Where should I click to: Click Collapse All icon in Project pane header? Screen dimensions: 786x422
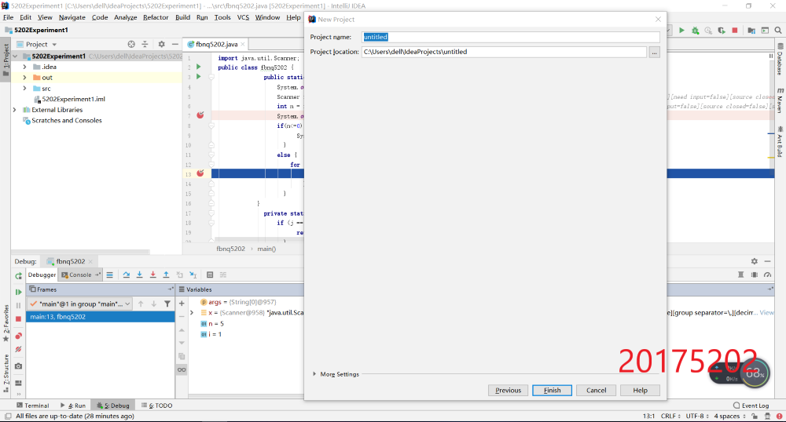click(145, 44)
